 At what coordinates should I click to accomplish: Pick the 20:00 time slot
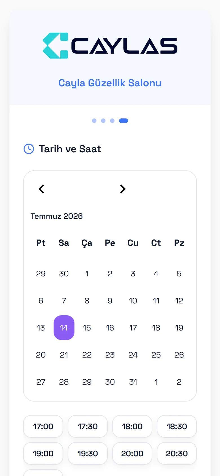click(132, 453)
